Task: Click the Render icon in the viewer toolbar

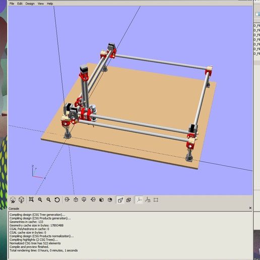Action: click(21, 200)
